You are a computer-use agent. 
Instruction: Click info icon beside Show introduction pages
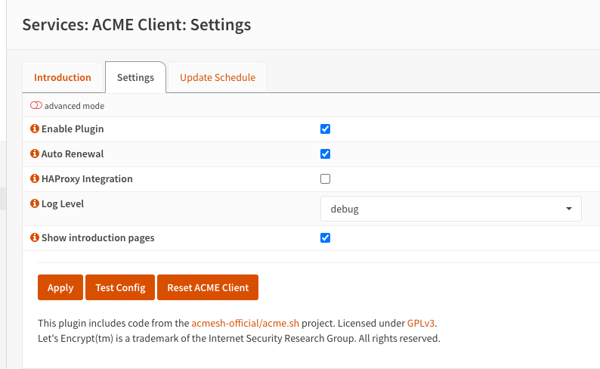[x=35, y=237]
